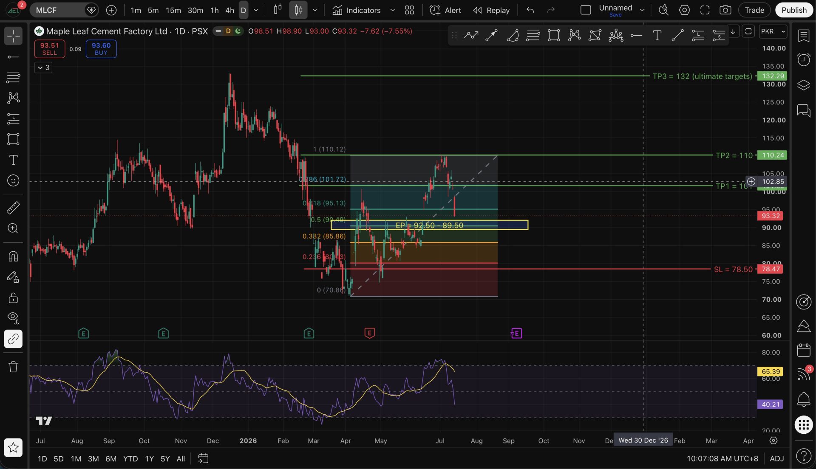Switch to the 5m timeframe
The width and height of the screenshot is (816, 469).
pos(153,10)
